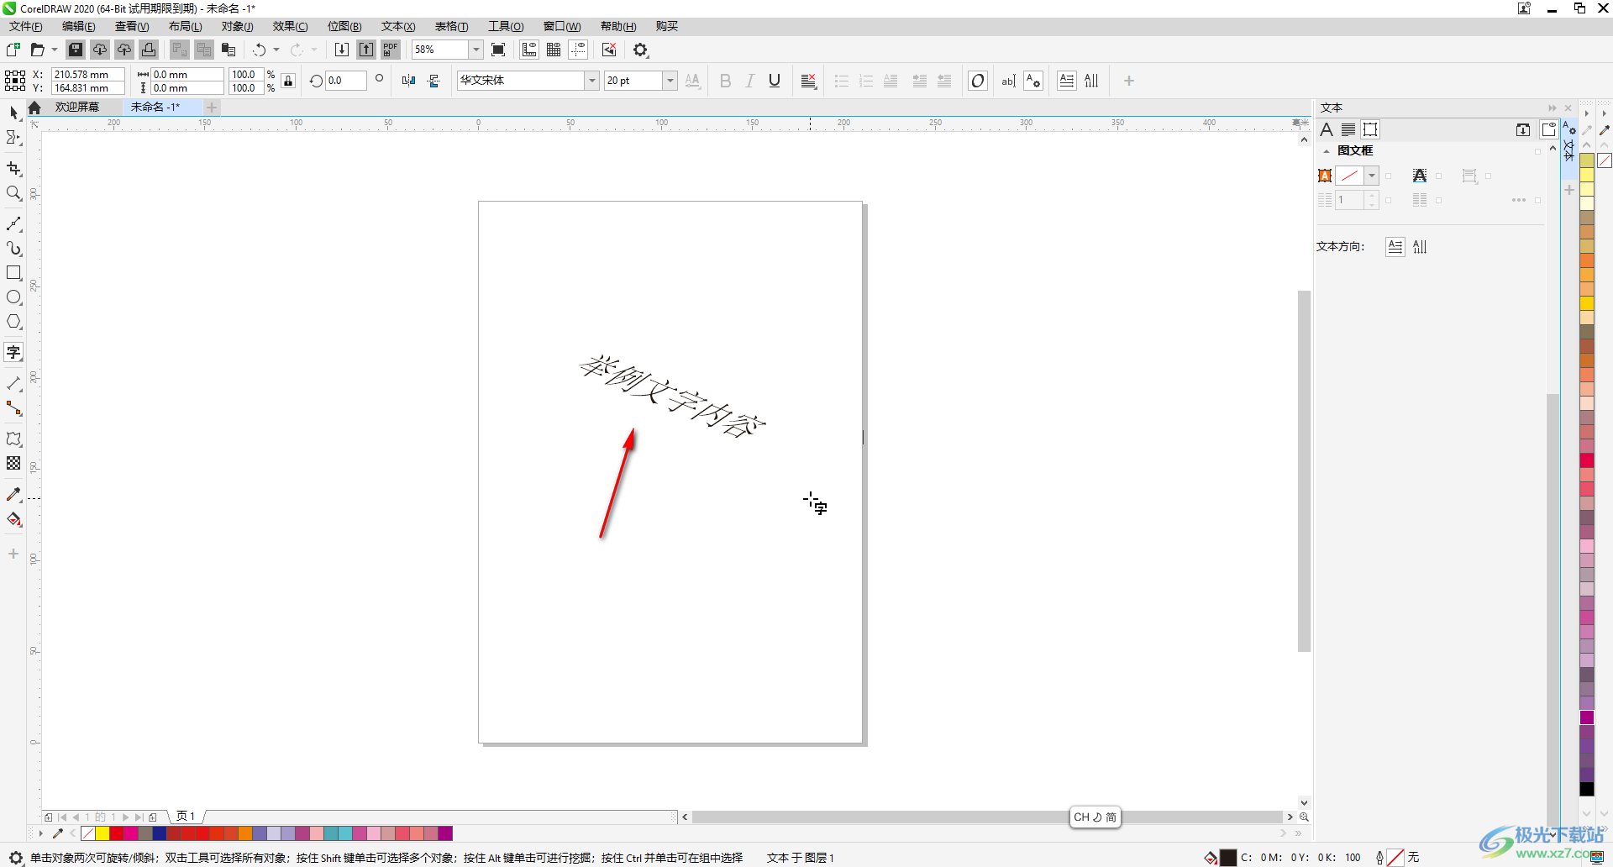
Task: Click the X position field
Action: pyautogui.click(x=88, y=74)
